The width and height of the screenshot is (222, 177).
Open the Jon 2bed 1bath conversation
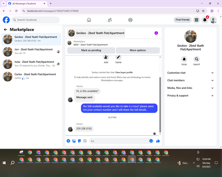tap(31, 52)
